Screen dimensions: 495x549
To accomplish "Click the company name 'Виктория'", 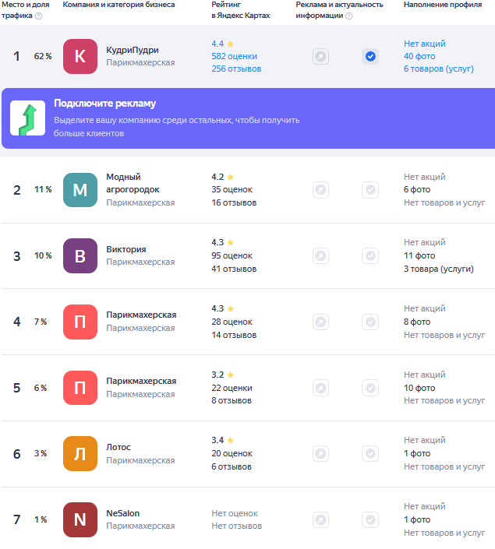I will click(126, 249).
